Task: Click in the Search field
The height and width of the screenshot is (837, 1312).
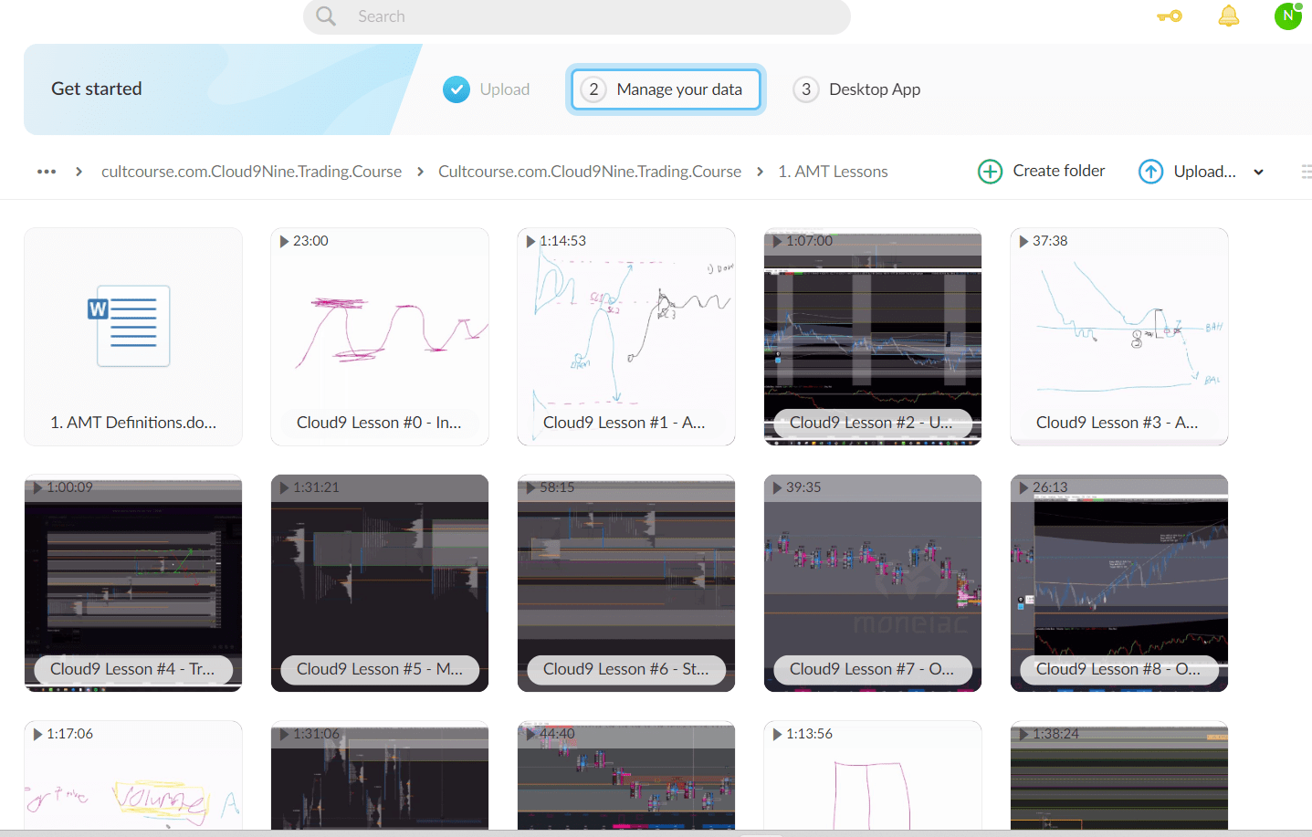Action: pyautogui.click(x=577, y=16)
